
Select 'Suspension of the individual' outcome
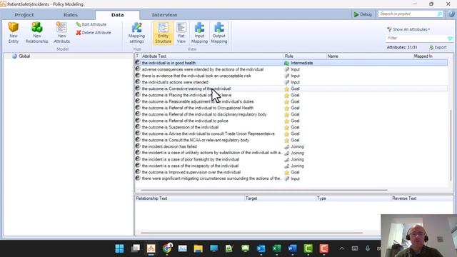click(180, 127)
